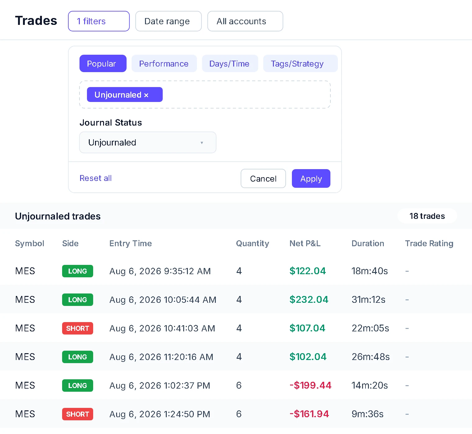Image resolution: width=472 pixels, height=434 pixels.
Task: Click the Reset all link
Action: tap(96, 178)
